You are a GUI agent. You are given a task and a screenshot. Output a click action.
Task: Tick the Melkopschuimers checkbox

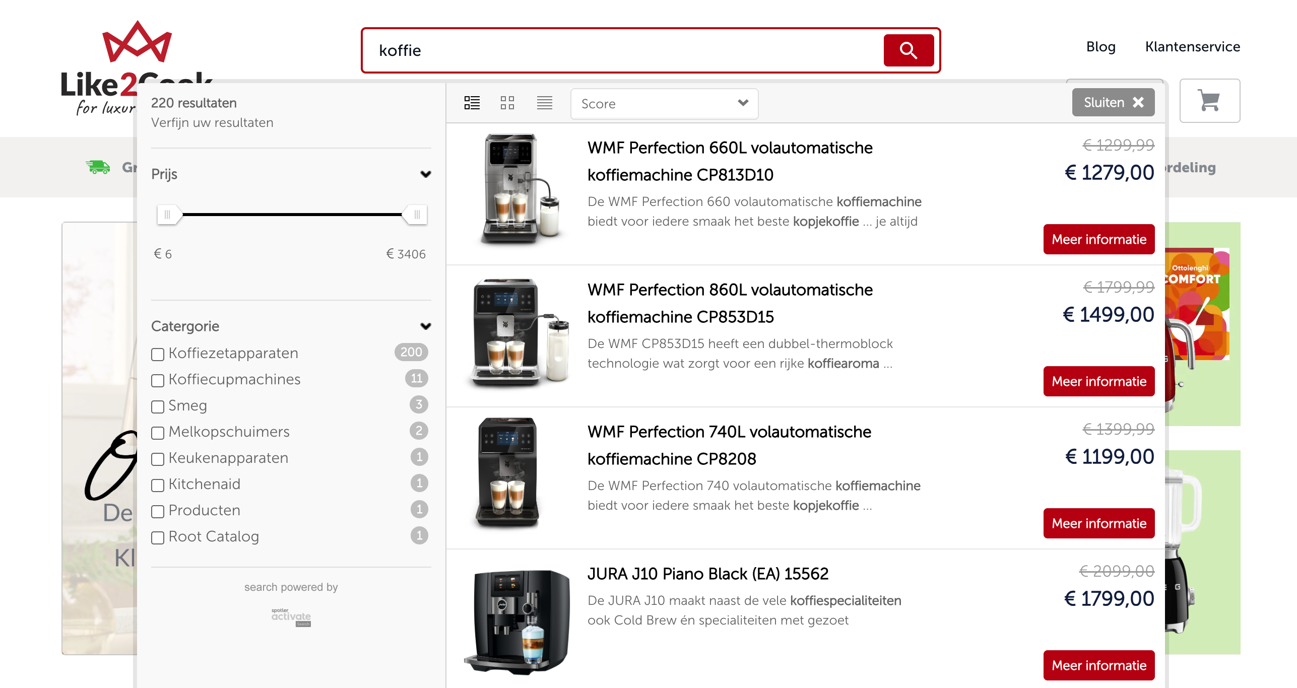(x=158, y=433)
